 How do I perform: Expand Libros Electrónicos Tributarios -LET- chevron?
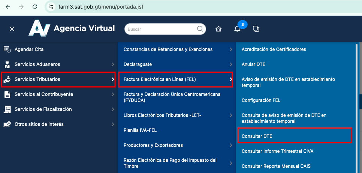coord(231,115)
